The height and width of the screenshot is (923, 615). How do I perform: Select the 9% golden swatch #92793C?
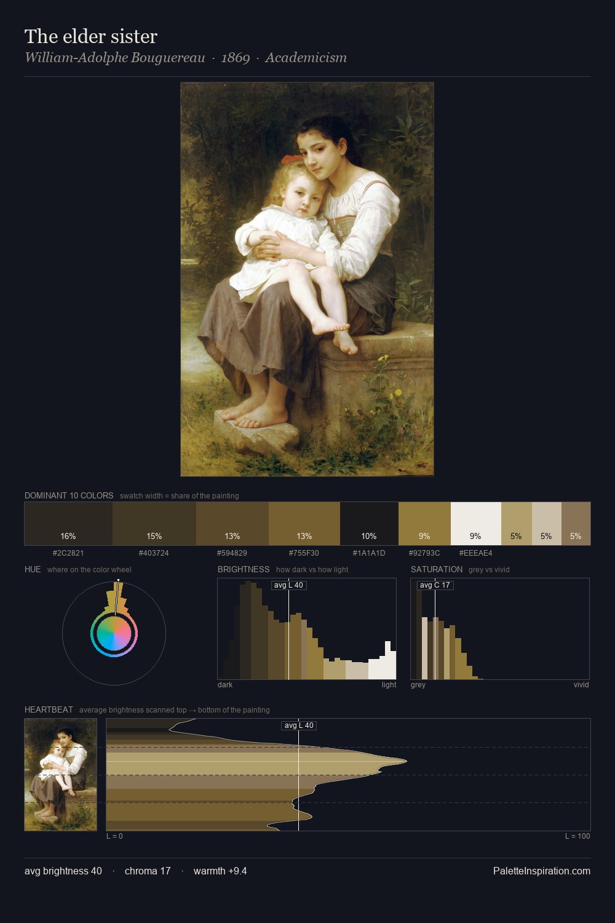[x=424, y=524]
